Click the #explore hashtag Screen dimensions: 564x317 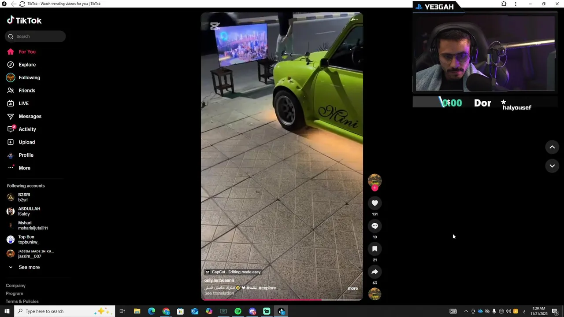click(x=267, y=288)
